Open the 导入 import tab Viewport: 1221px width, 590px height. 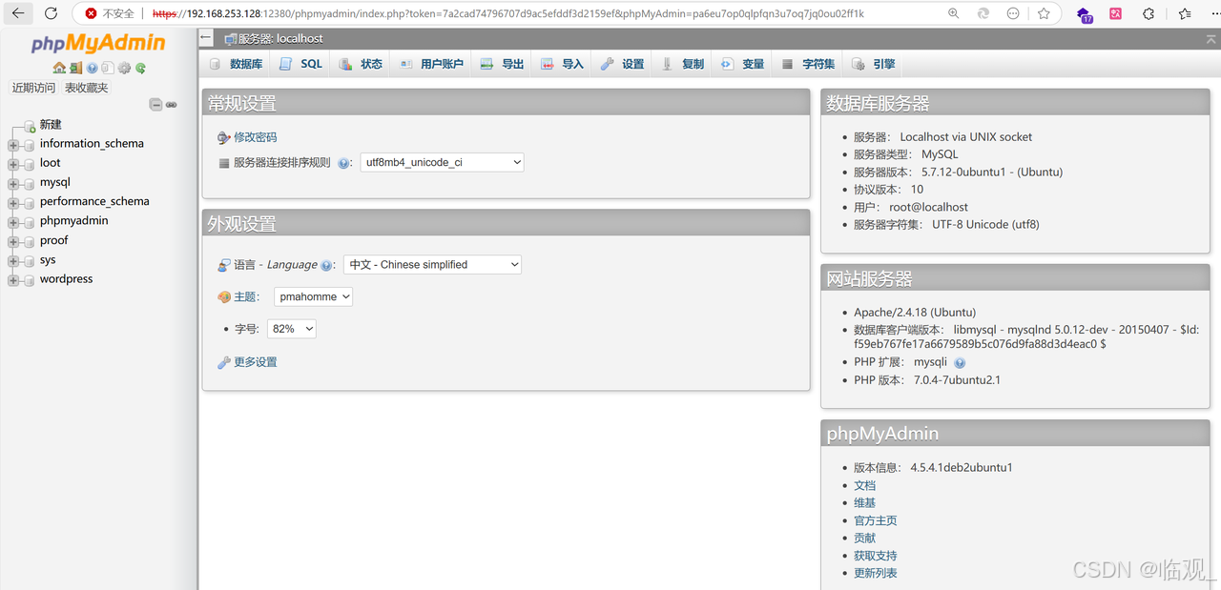562,64
